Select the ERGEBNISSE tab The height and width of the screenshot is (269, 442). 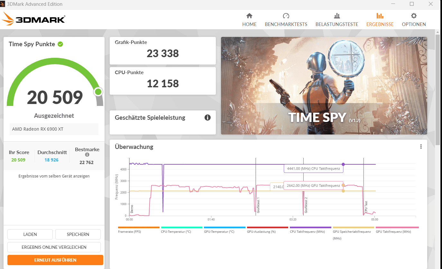point(380,20)
